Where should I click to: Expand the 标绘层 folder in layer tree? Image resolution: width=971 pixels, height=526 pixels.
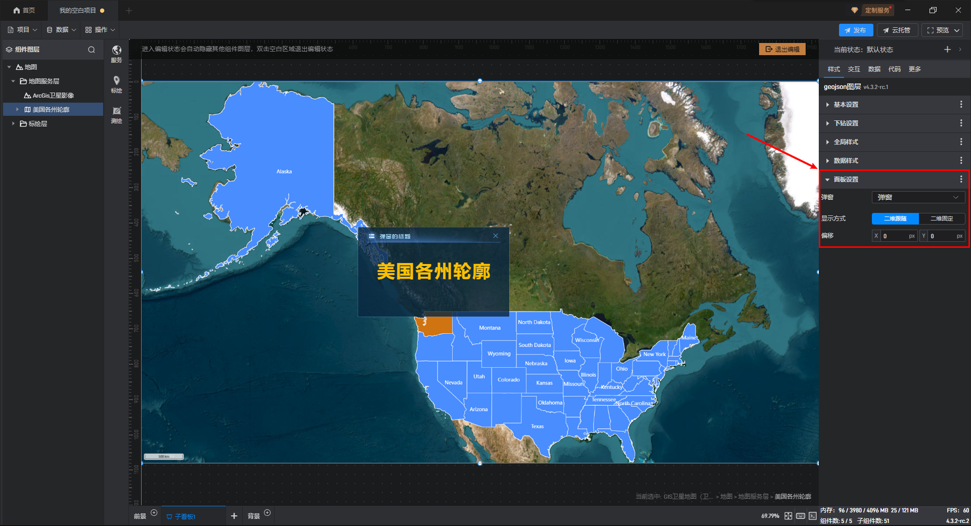pos(13,123)
